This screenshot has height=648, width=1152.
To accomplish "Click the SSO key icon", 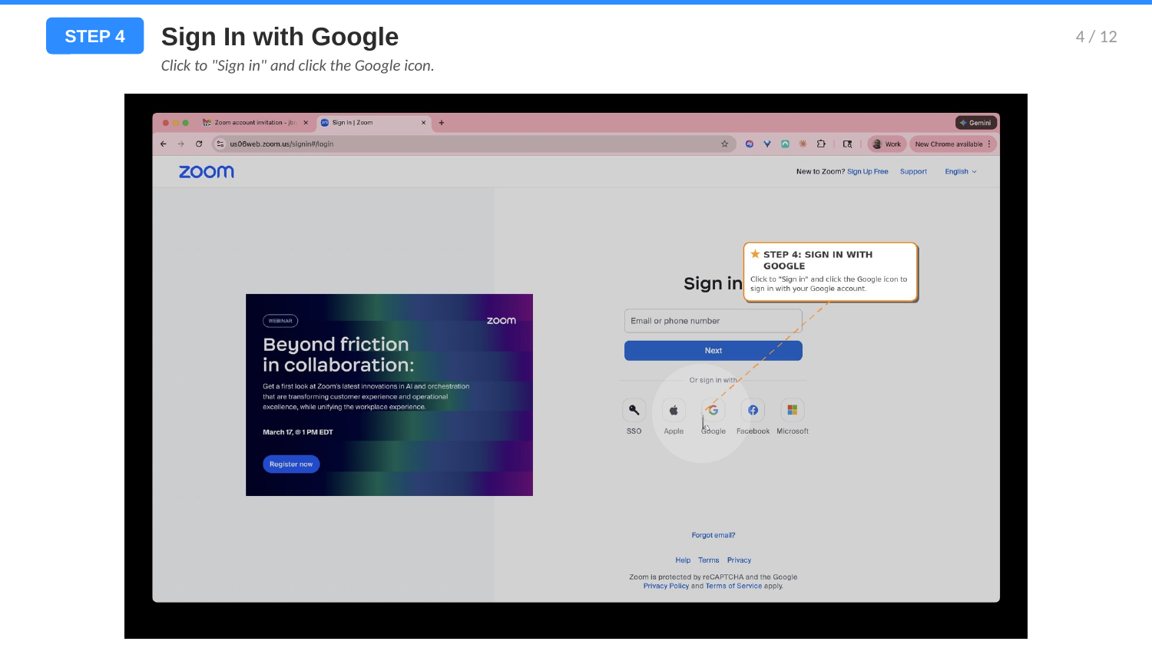I will tap(634, 410).
